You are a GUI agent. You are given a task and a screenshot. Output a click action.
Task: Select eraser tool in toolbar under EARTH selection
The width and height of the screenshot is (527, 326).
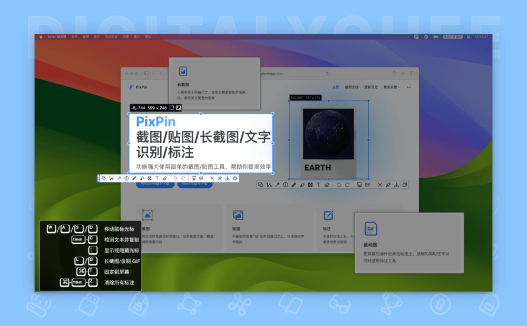pyautogui.click(x=327, y=185)
